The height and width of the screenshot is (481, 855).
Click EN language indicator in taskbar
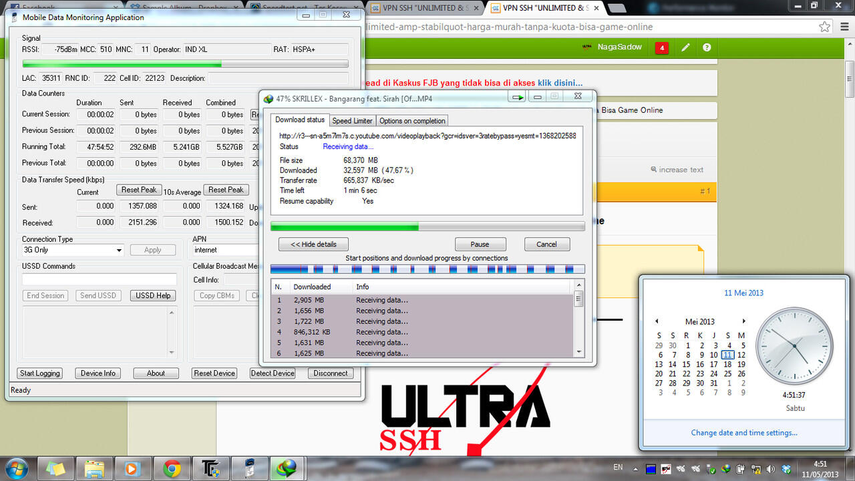pos(618,468)
